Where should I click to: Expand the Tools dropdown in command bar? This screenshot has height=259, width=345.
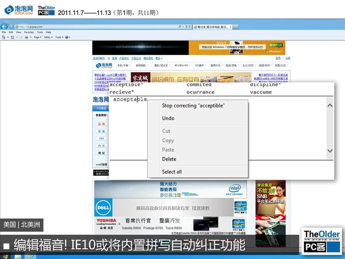point(59,37)
